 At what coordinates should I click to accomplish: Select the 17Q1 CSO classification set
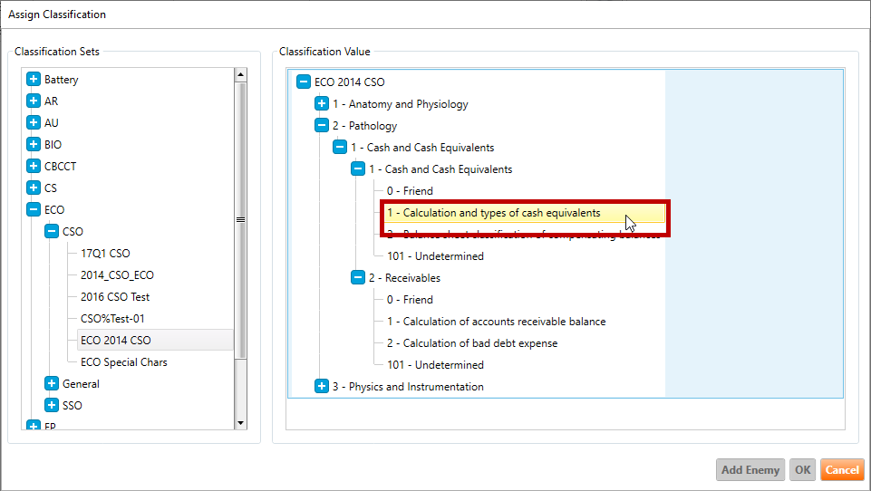(x=105, y=254)
